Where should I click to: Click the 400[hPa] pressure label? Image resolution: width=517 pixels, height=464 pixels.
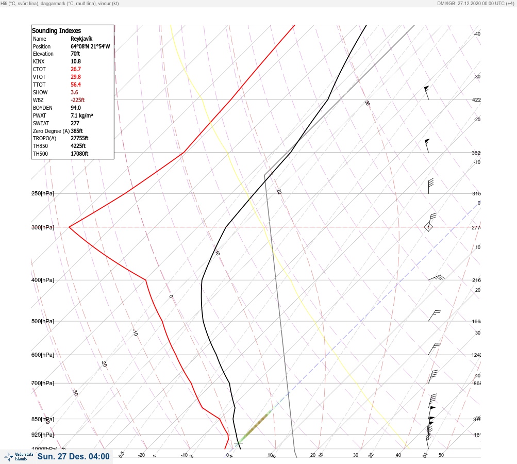[43, 280]
